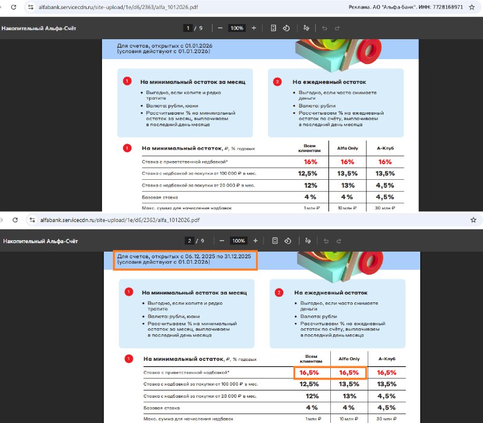Click page number field showing 1

coord(188,28)
